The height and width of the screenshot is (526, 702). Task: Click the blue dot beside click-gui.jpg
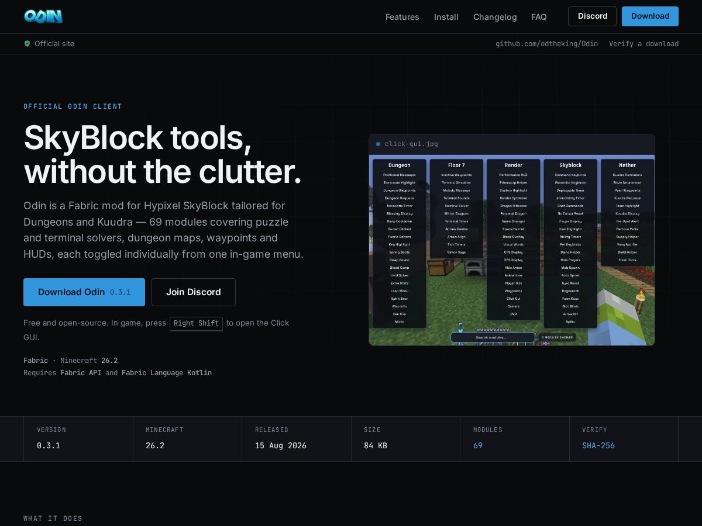tap(378, 144)
